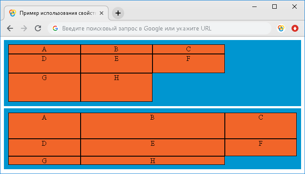The height and width of the screenshot is (174, 305).
Task: Click the red update arrow icon
Action: coord(295,28)
